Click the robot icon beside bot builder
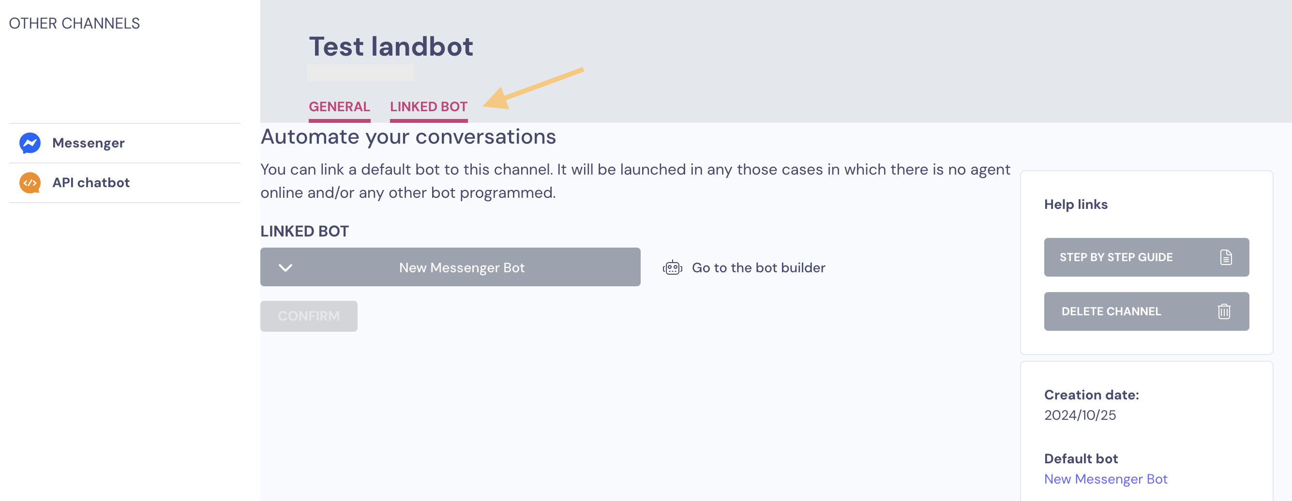The height and width of the screenshot is (501, 1292). click(x=672, y=267)
